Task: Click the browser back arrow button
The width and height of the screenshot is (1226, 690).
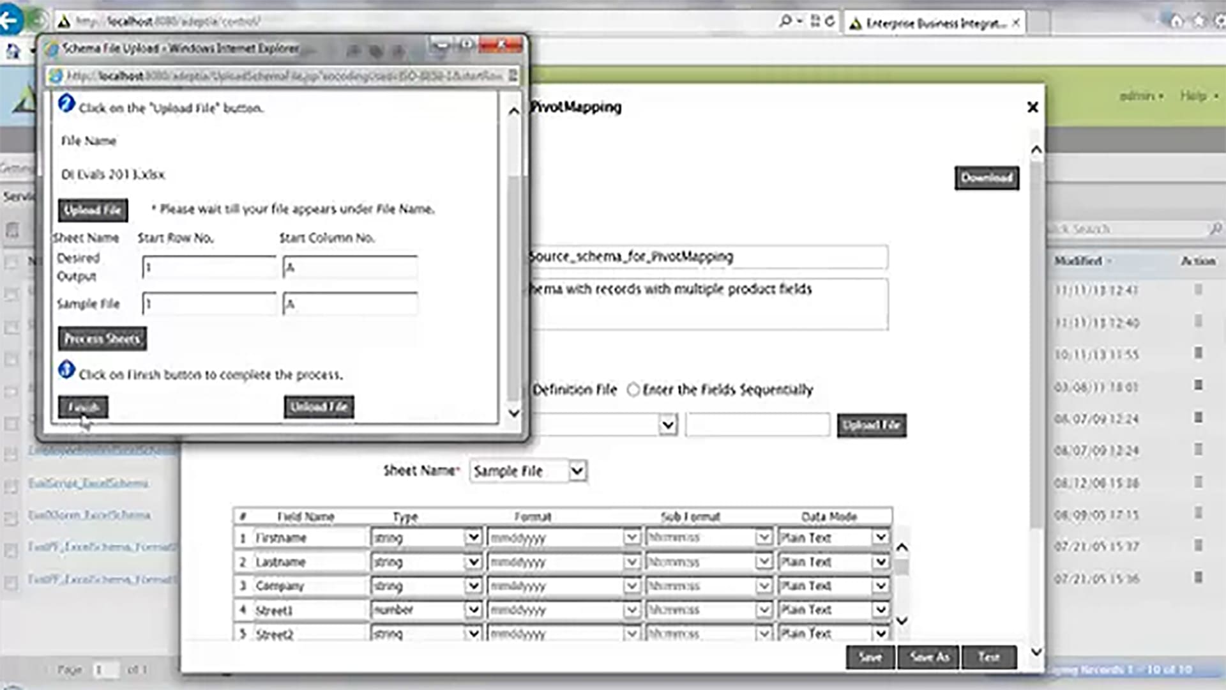Action: coord(10,20)
